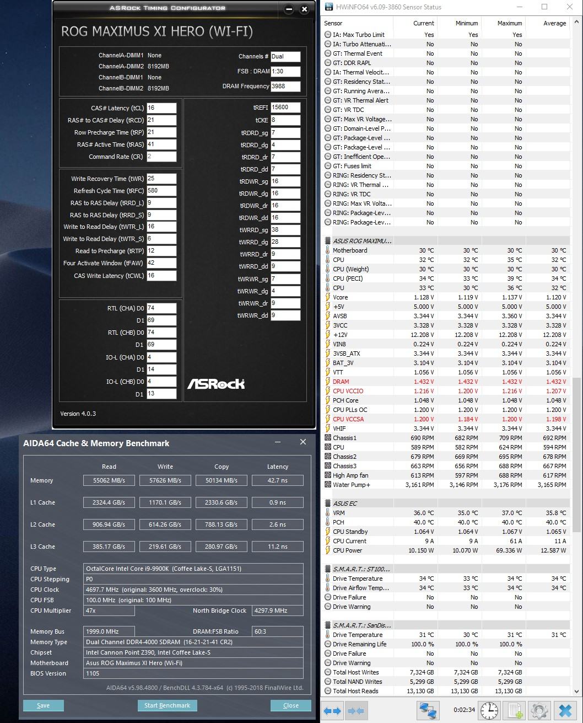Screen dimensions: 583x723
Task: Click the Refresh Cycle Time (tRFC) field
Action: coord(161,191)
